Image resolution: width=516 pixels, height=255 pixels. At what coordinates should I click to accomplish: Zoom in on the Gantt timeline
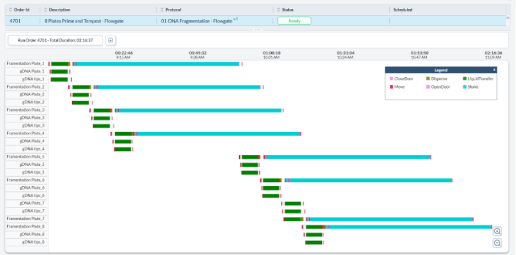[497, 231]
